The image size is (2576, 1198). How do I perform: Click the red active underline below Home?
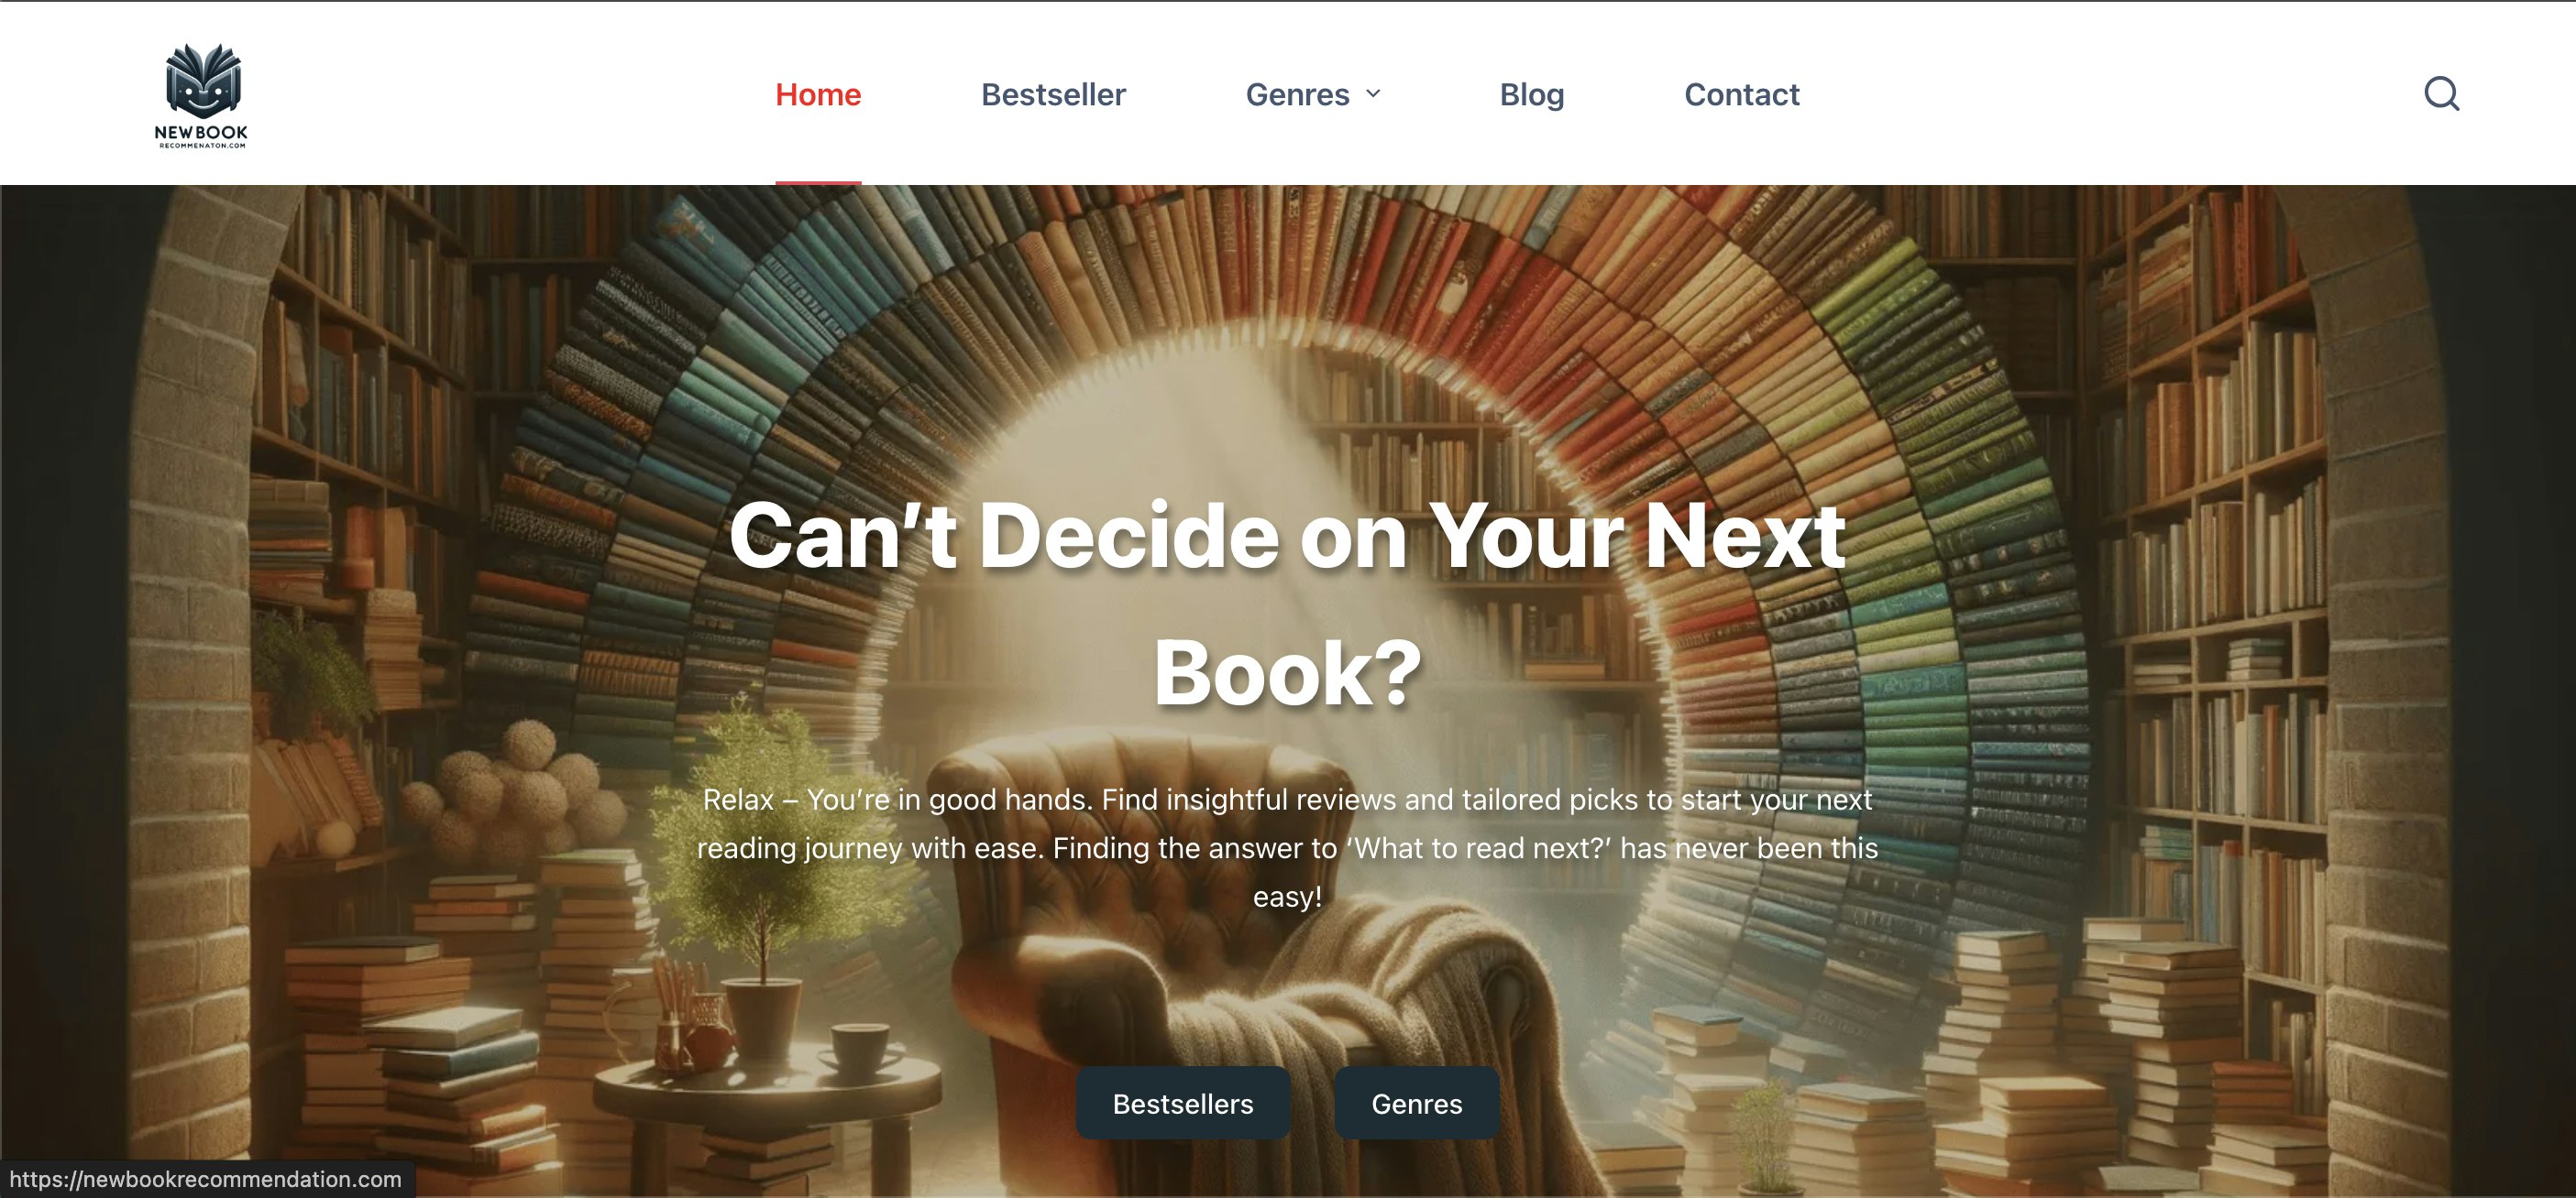818,182
